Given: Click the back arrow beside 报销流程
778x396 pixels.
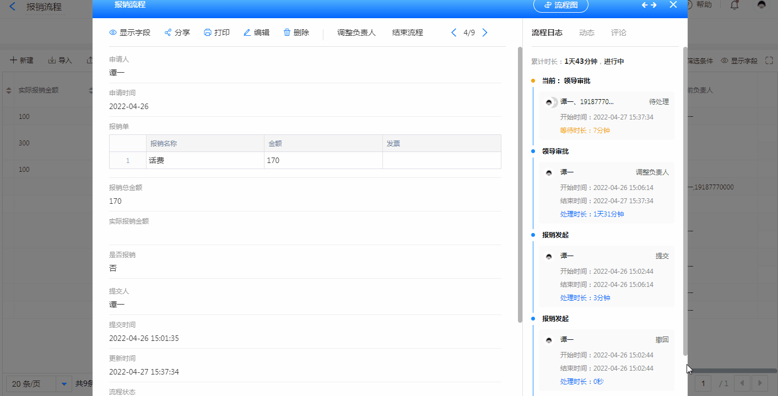Looking at the screenshot, I should tap(13, 7).
